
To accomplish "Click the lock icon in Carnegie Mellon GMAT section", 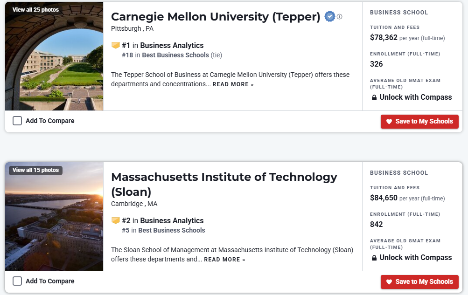I will click(374, 97).
